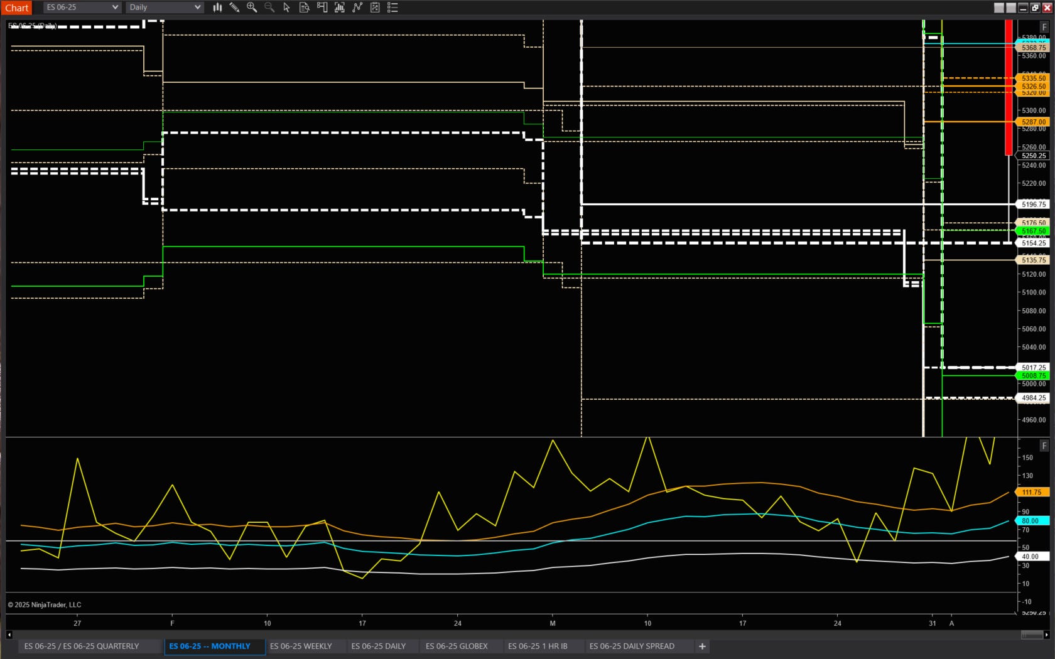Select the cursor pointer tool

(x=287, y=8)
